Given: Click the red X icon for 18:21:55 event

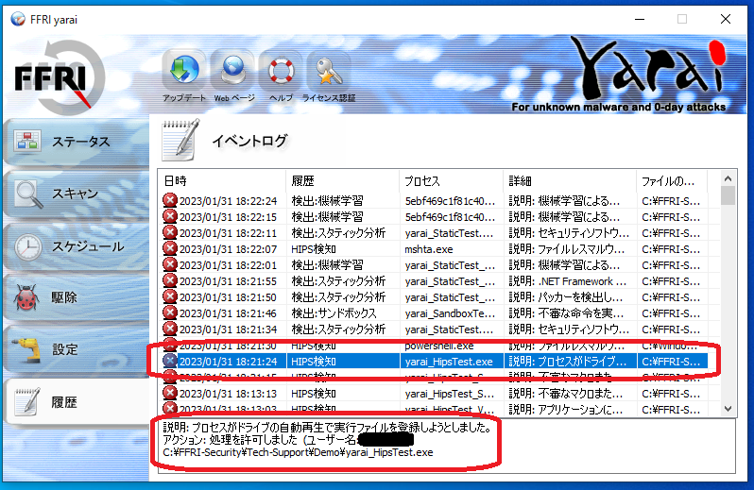Looking at the screenshot, I should pos(170,280).
